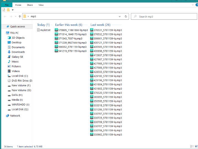The image size is (198, 149).
Task: Open Desktop in the navigation pane
Action: 16,42
